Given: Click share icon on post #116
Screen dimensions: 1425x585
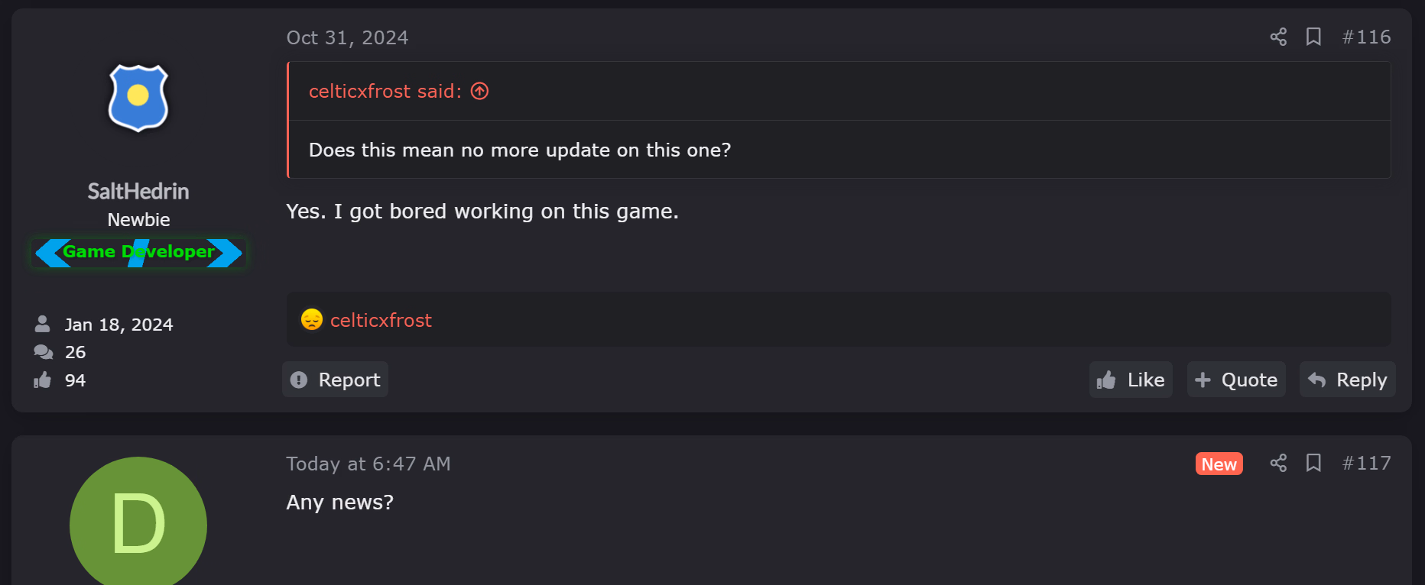Looking at the screenshot, I should [1278, 37].
